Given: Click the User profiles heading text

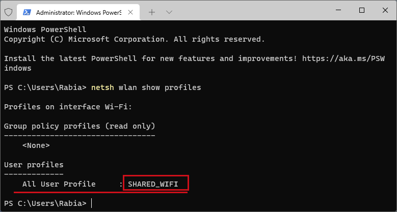Looking at the screenshot, I should [34, 165].
